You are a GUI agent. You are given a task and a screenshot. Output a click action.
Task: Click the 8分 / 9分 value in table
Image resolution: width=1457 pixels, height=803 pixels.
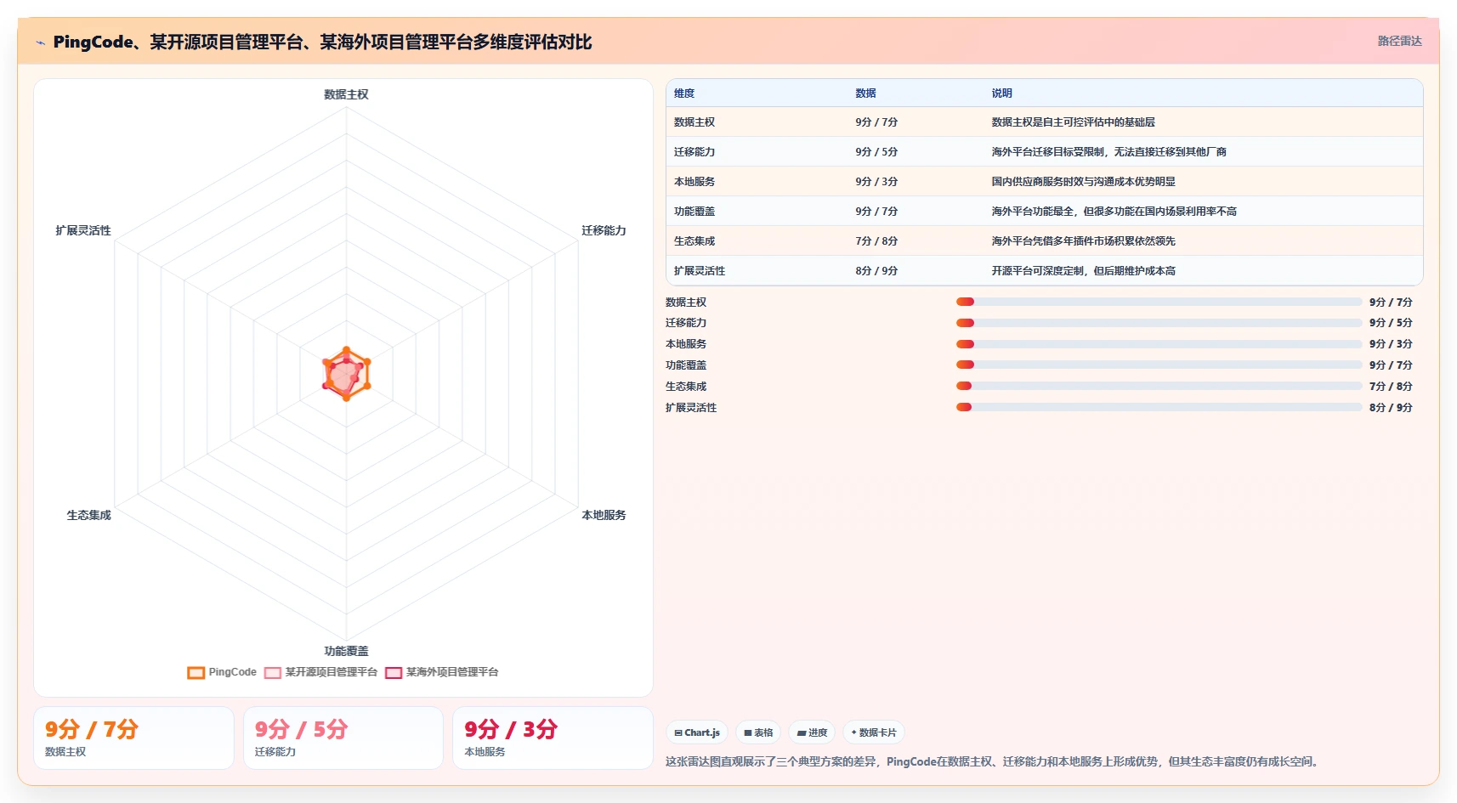pyautogui.click(x=876, y=271)
